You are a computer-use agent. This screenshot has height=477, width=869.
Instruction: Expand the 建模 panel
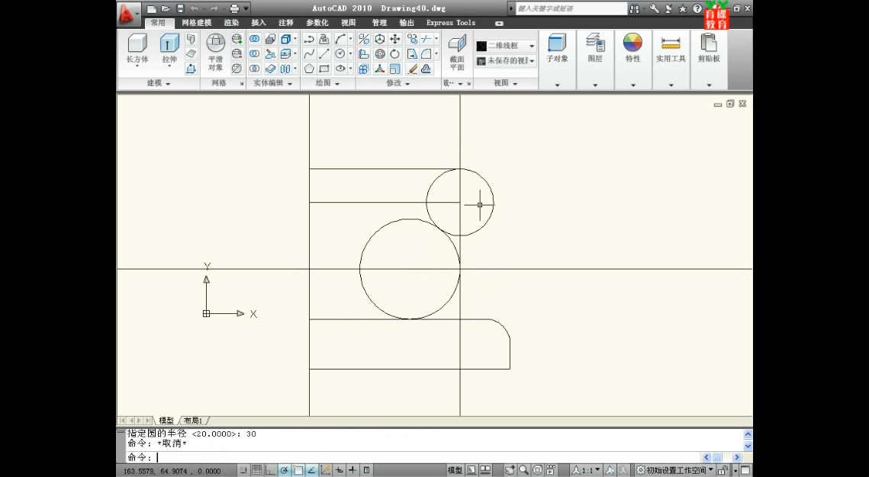(x=159, y=83)
